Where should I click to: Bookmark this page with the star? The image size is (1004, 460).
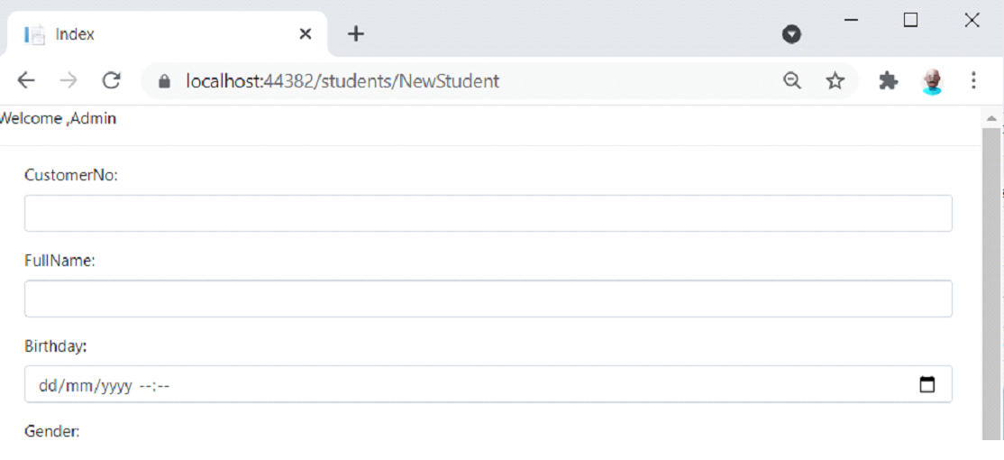(835, 80)
